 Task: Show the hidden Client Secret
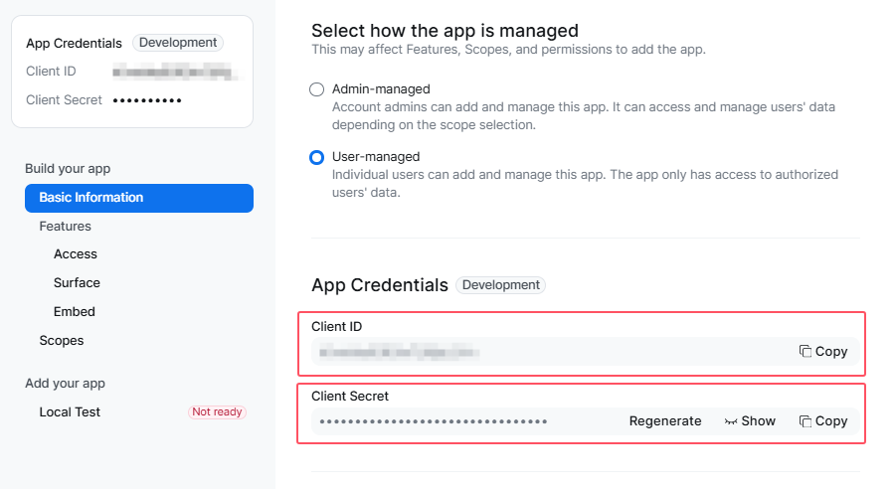pyautogui.click(x=751, y=421)
